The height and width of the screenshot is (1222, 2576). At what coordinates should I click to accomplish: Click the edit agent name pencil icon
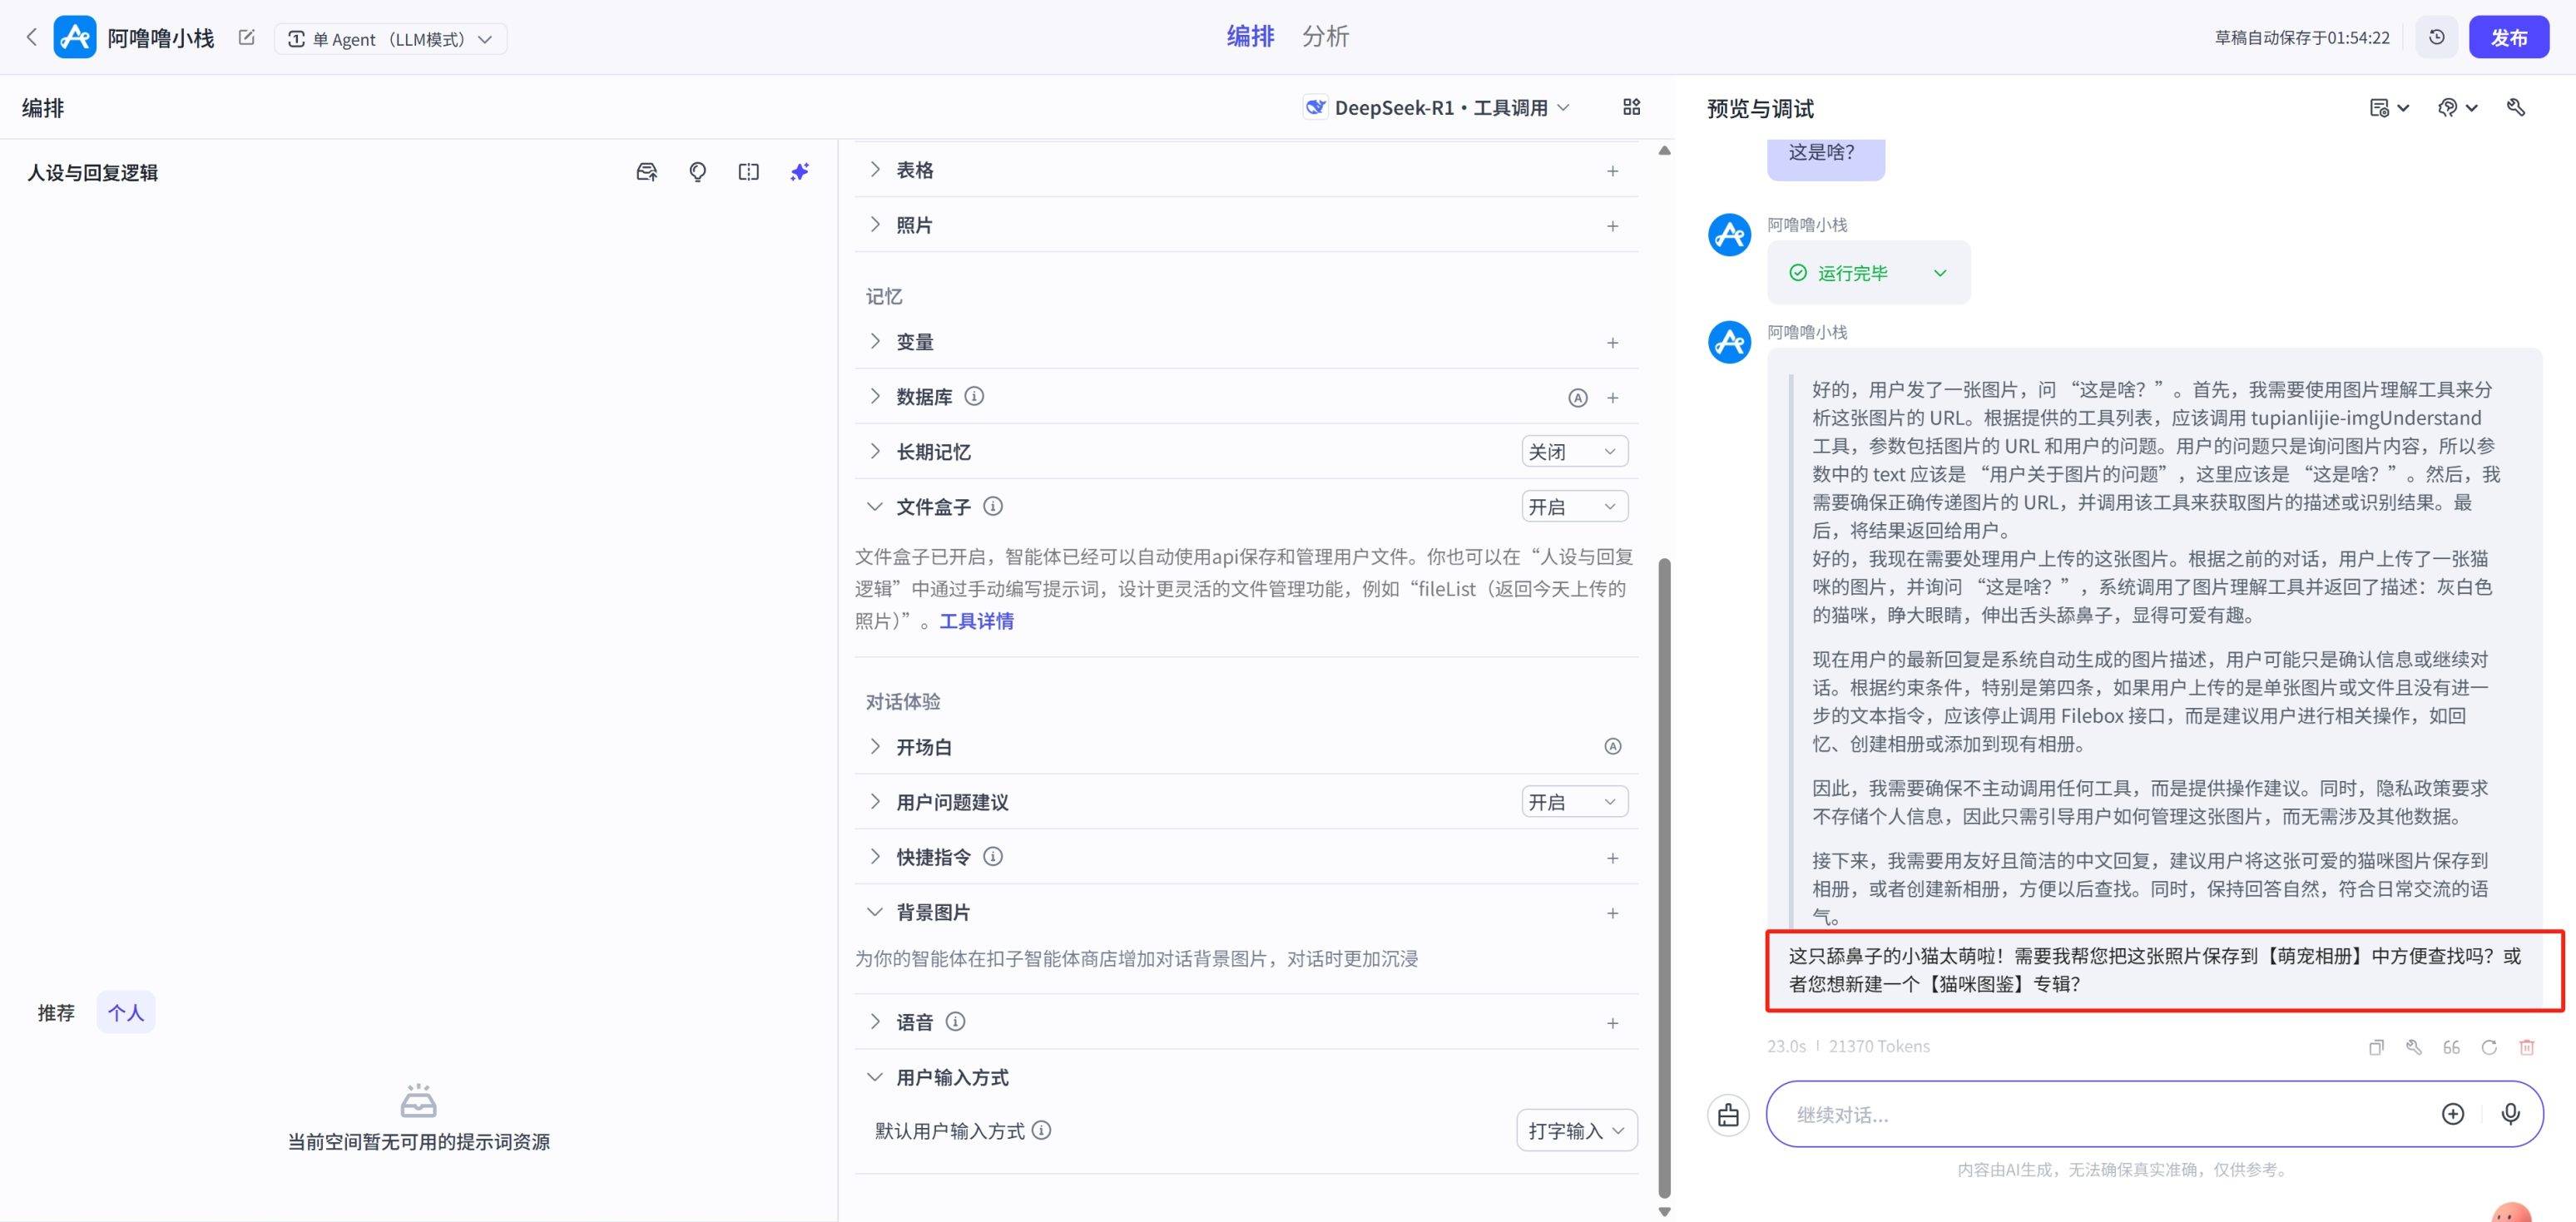247,38
